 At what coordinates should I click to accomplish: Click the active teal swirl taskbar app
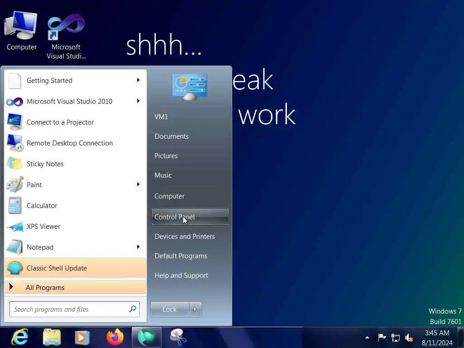coord(147,337)
